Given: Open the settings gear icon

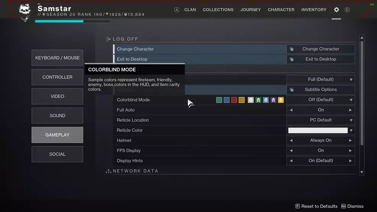Looking at the screenshot, I should point(336,10).
